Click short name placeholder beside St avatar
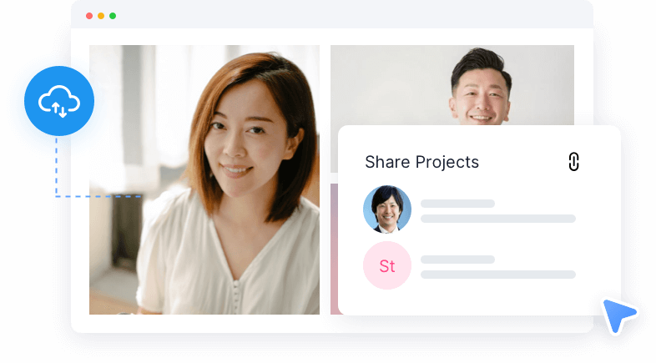656x363 pixels. point(457,260)
